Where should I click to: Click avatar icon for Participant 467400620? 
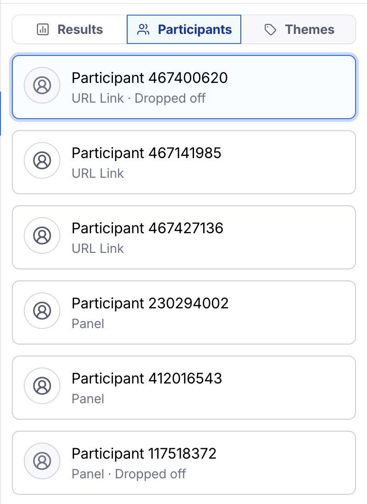[42, 85]
